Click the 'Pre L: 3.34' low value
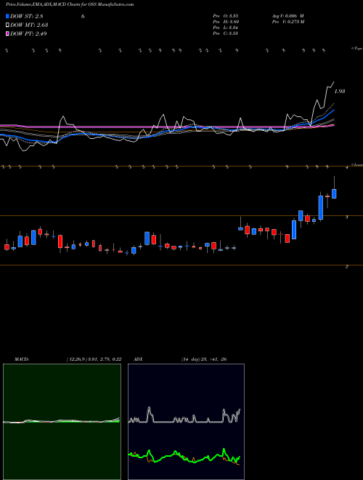Image resolution: width=363 pixels, height=480 pixels. click(x=226, y=28)
